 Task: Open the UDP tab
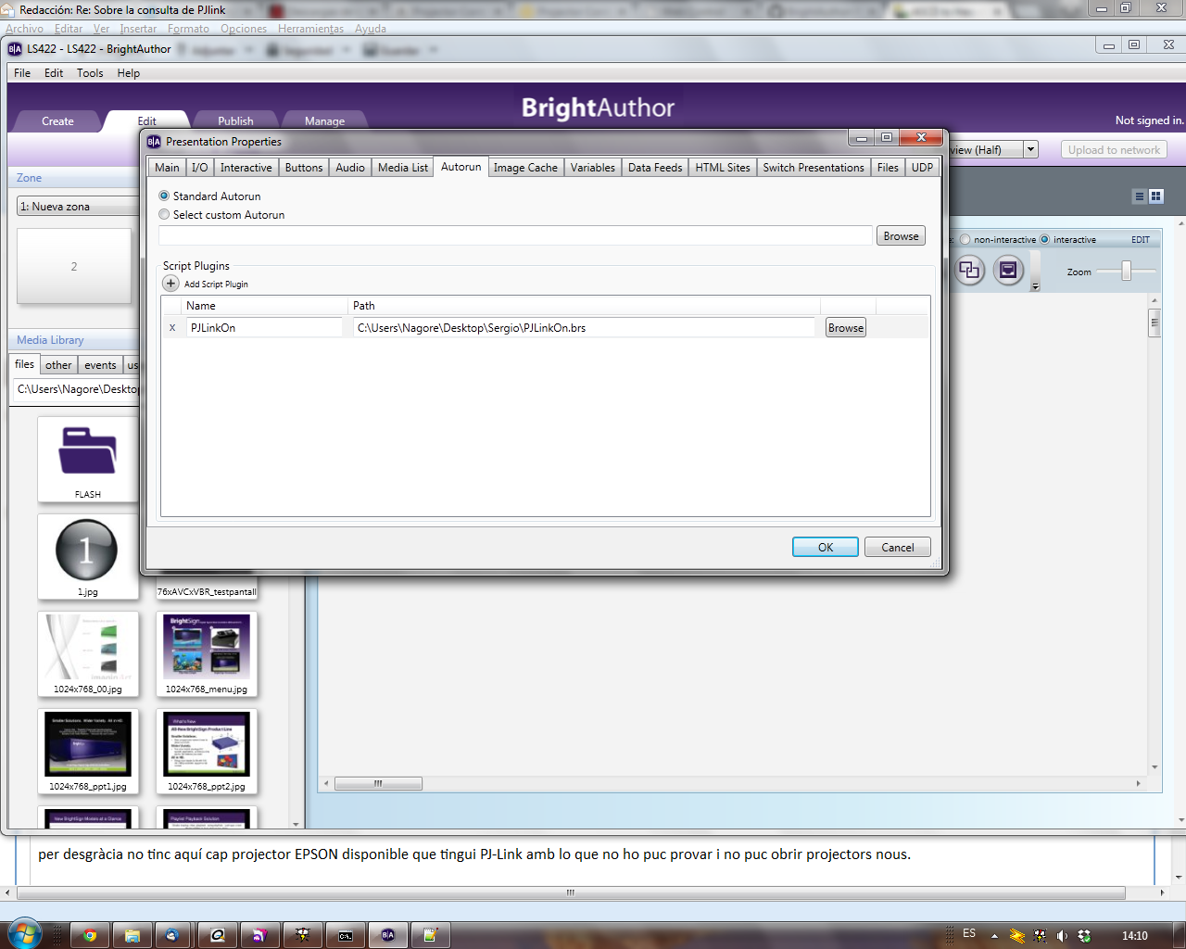(x=922, y=168)
